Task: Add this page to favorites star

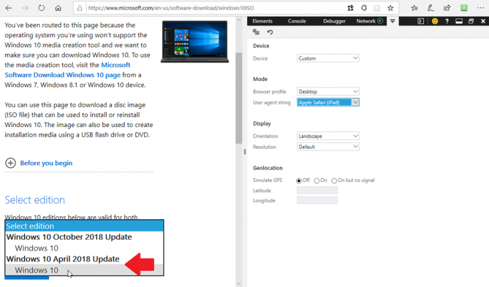Action: pyautogui.click(x=391, y=8)
